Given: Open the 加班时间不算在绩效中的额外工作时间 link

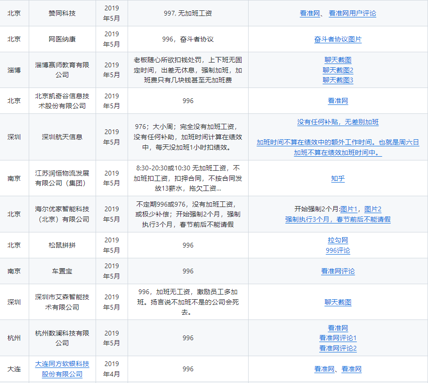Looking at the screenshot, I should [x=338, y=148].
